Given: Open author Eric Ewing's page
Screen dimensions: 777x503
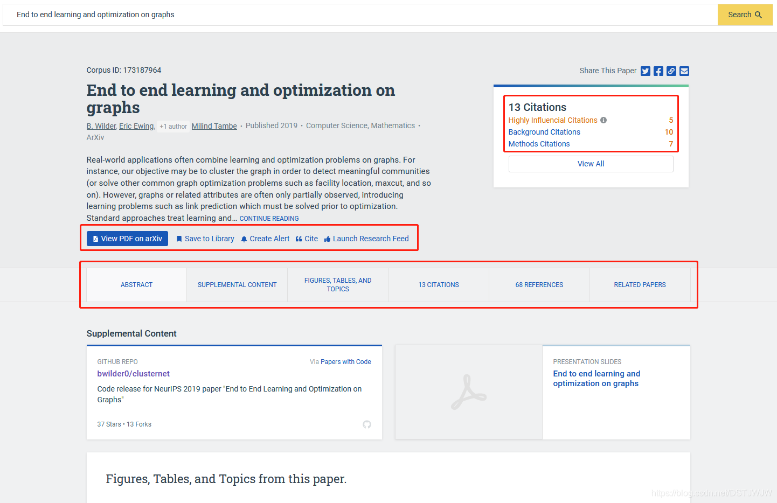Looking at the screenshot, I should click(x=136, y=126).
